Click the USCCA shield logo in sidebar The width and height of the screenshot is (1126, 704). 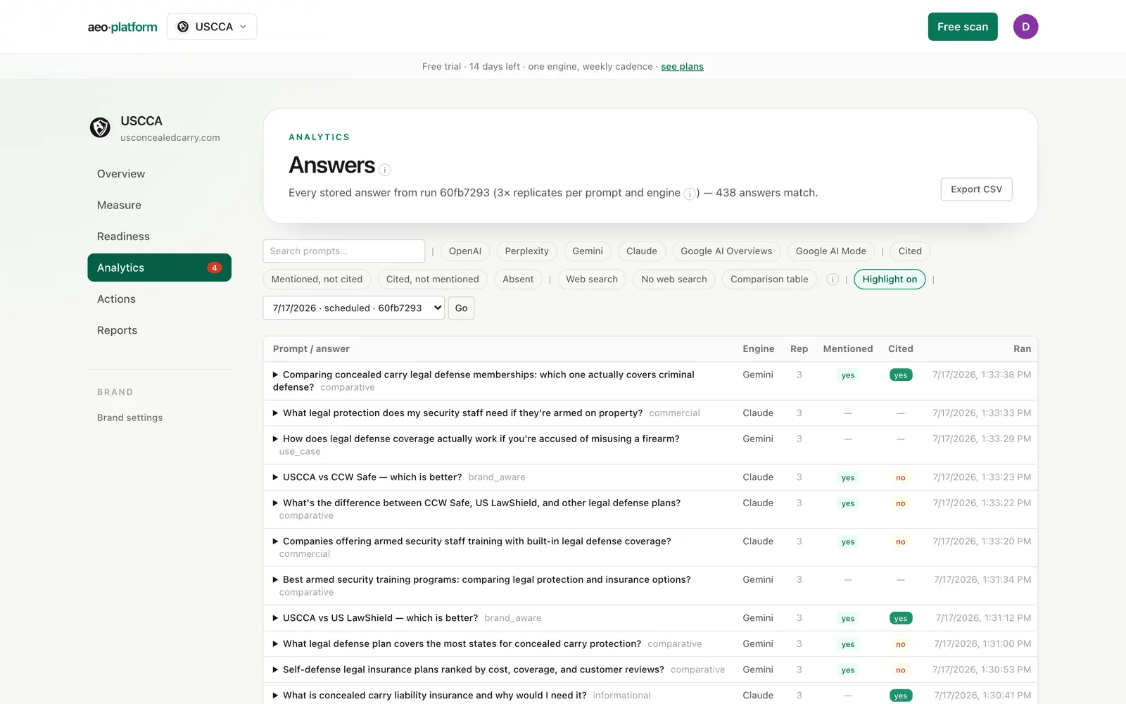(x=100, y=127)
